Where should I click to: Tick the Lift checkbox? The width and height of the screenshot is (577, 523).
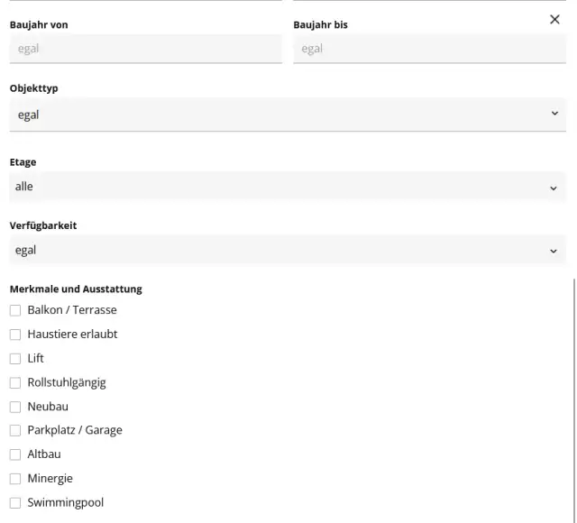click(x=15, y=359)
